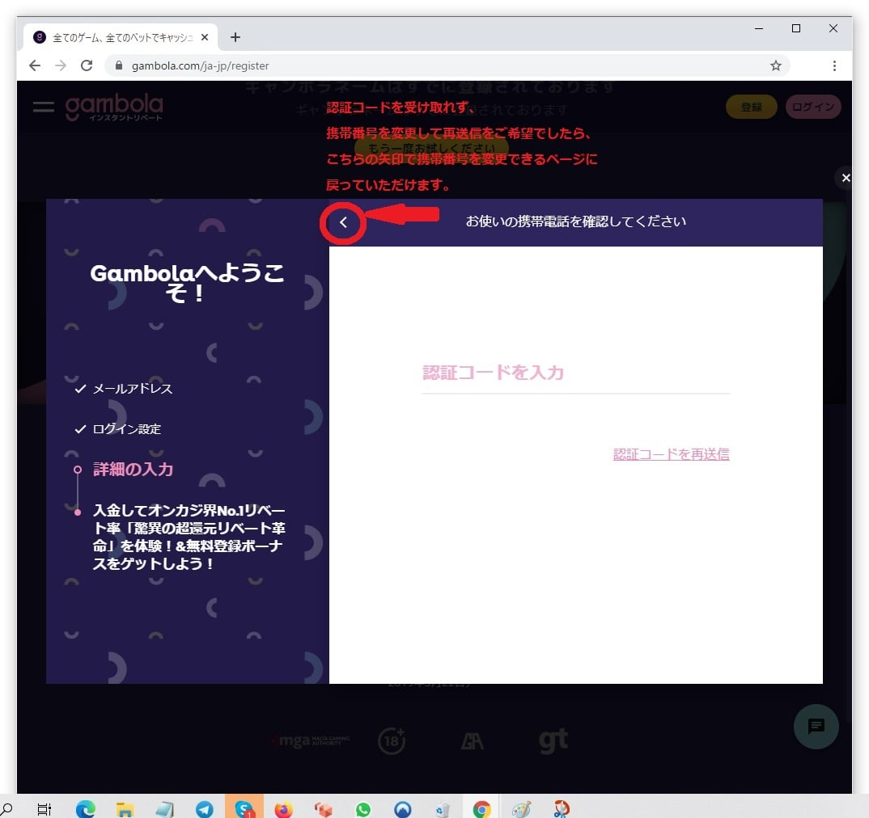Open the Snipping Tool scissors icon in the taskbar
Image resolution: width=869 pixels, height=818 pixels.
point(562,809)
